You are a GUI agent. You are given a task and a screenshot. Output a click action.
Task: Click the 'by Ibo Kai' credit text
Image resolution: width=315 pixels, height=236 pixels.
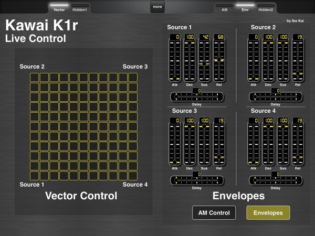pos(295,21)
